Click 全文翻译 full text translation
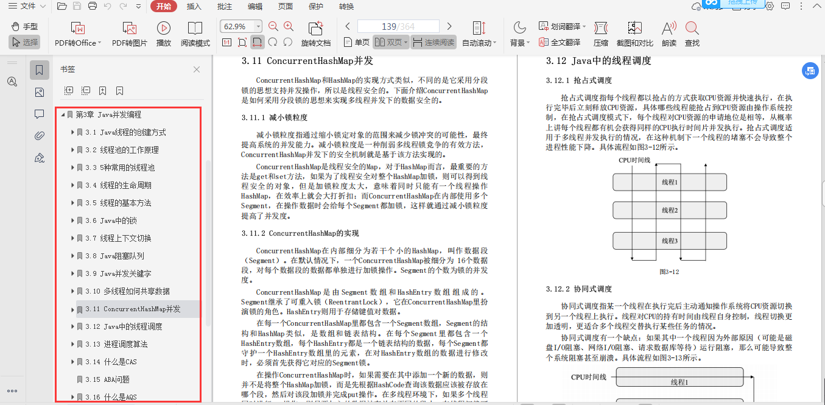The height and width of the screenshot is (405, 825). pyautogui.click(x=560, y=43)
